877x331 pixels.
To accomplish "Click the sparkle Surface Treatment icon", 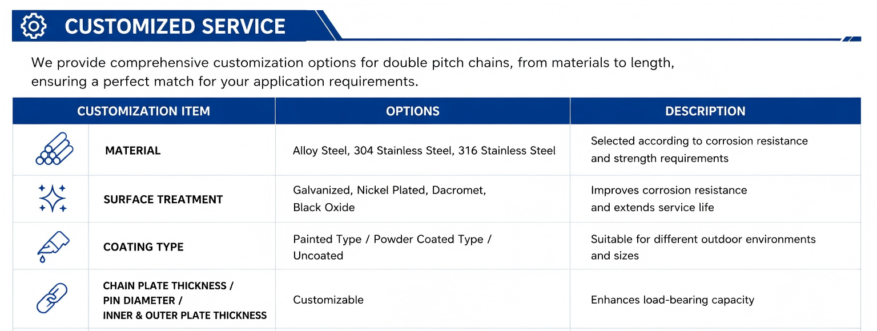I will click(53, 199).
